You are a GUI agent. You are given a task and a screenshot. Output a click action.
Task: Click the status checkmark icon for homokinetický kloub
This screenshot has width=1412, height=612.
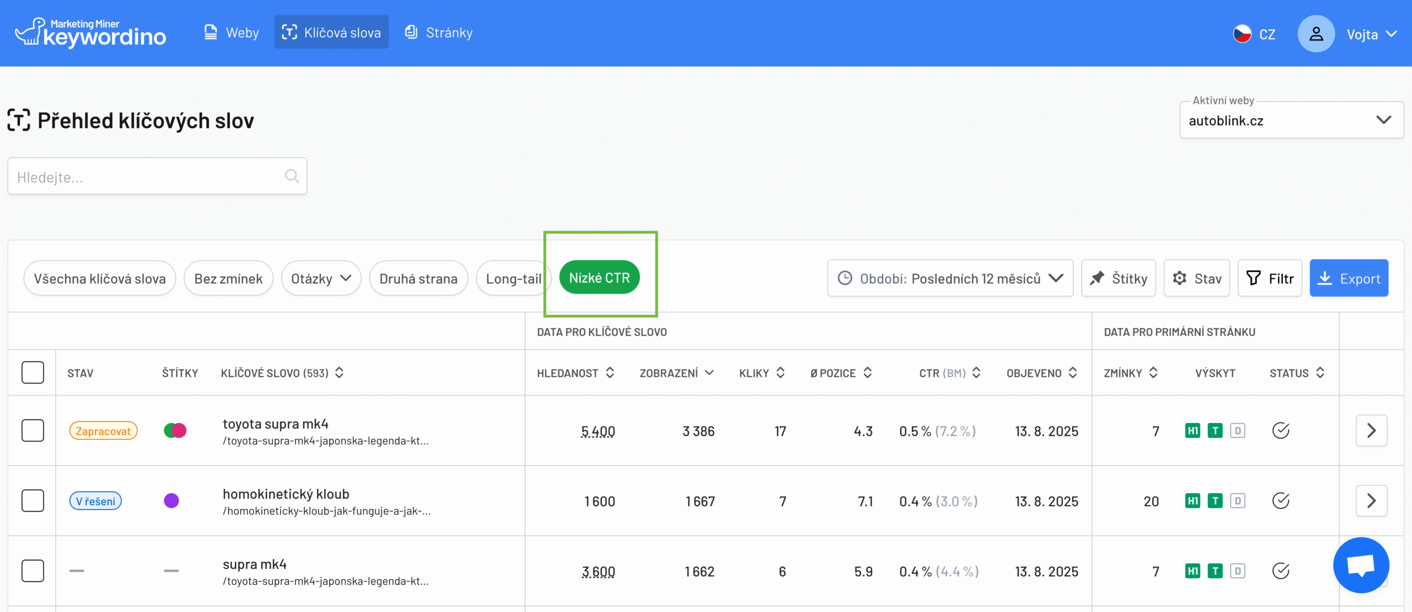pos(1280,501)
